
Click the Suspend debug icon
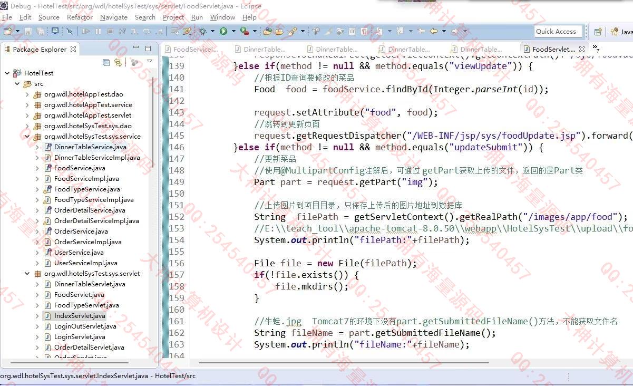98,32
